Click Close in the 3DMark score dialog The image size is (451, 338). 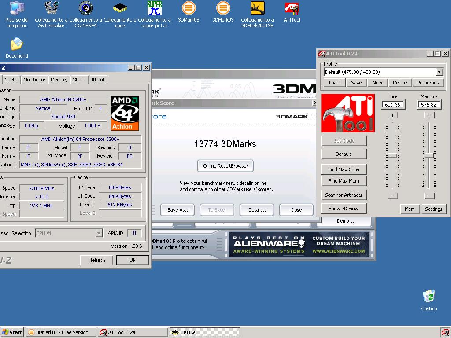coord(296,210)
